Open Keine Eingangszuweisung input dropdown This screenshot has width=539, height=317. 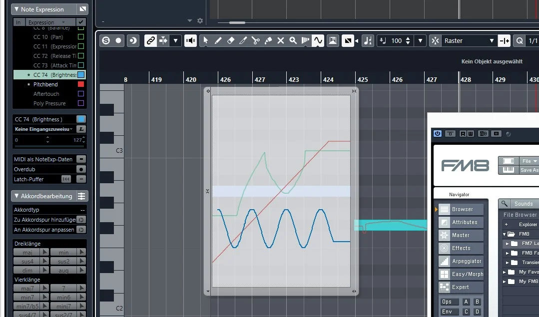[44, 129]
